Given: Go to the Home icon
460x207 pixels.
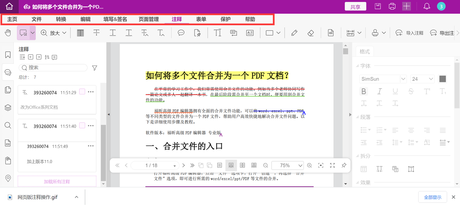Looking at the screenshot, I should [x=9, y=6].
